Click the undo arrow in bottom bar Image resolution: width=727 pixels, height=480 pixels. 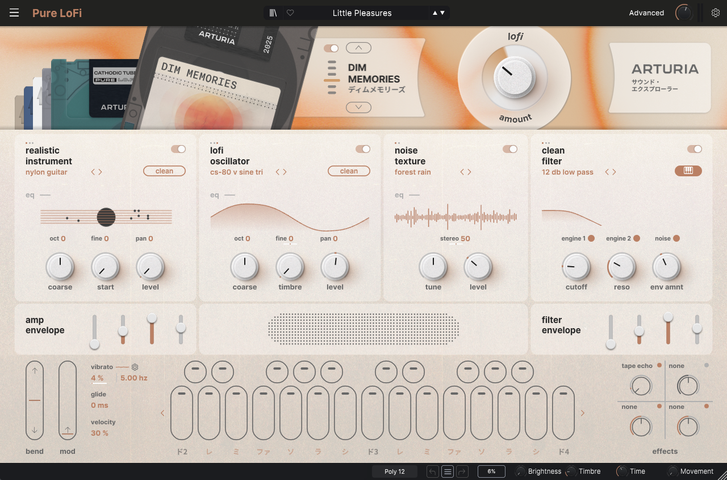(433, 471)
